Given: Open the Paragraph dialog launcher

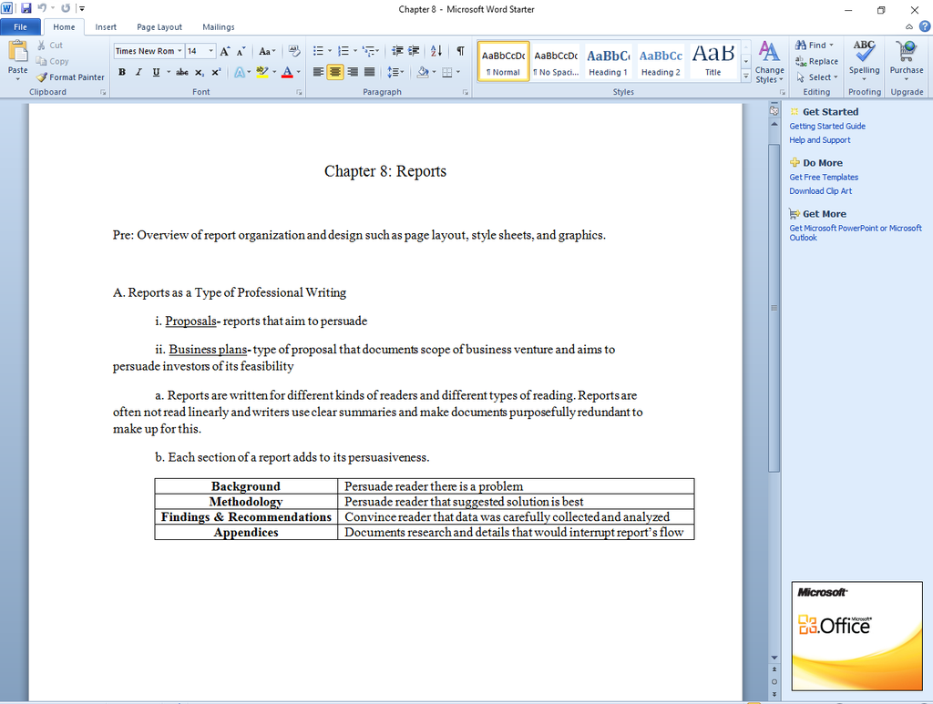Looking at the screenshot, I should (466, 92).
